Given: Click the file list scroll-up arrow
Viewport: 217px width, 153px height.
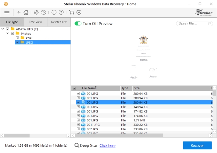Looking at the screenshot, I should tap(214, 88).
